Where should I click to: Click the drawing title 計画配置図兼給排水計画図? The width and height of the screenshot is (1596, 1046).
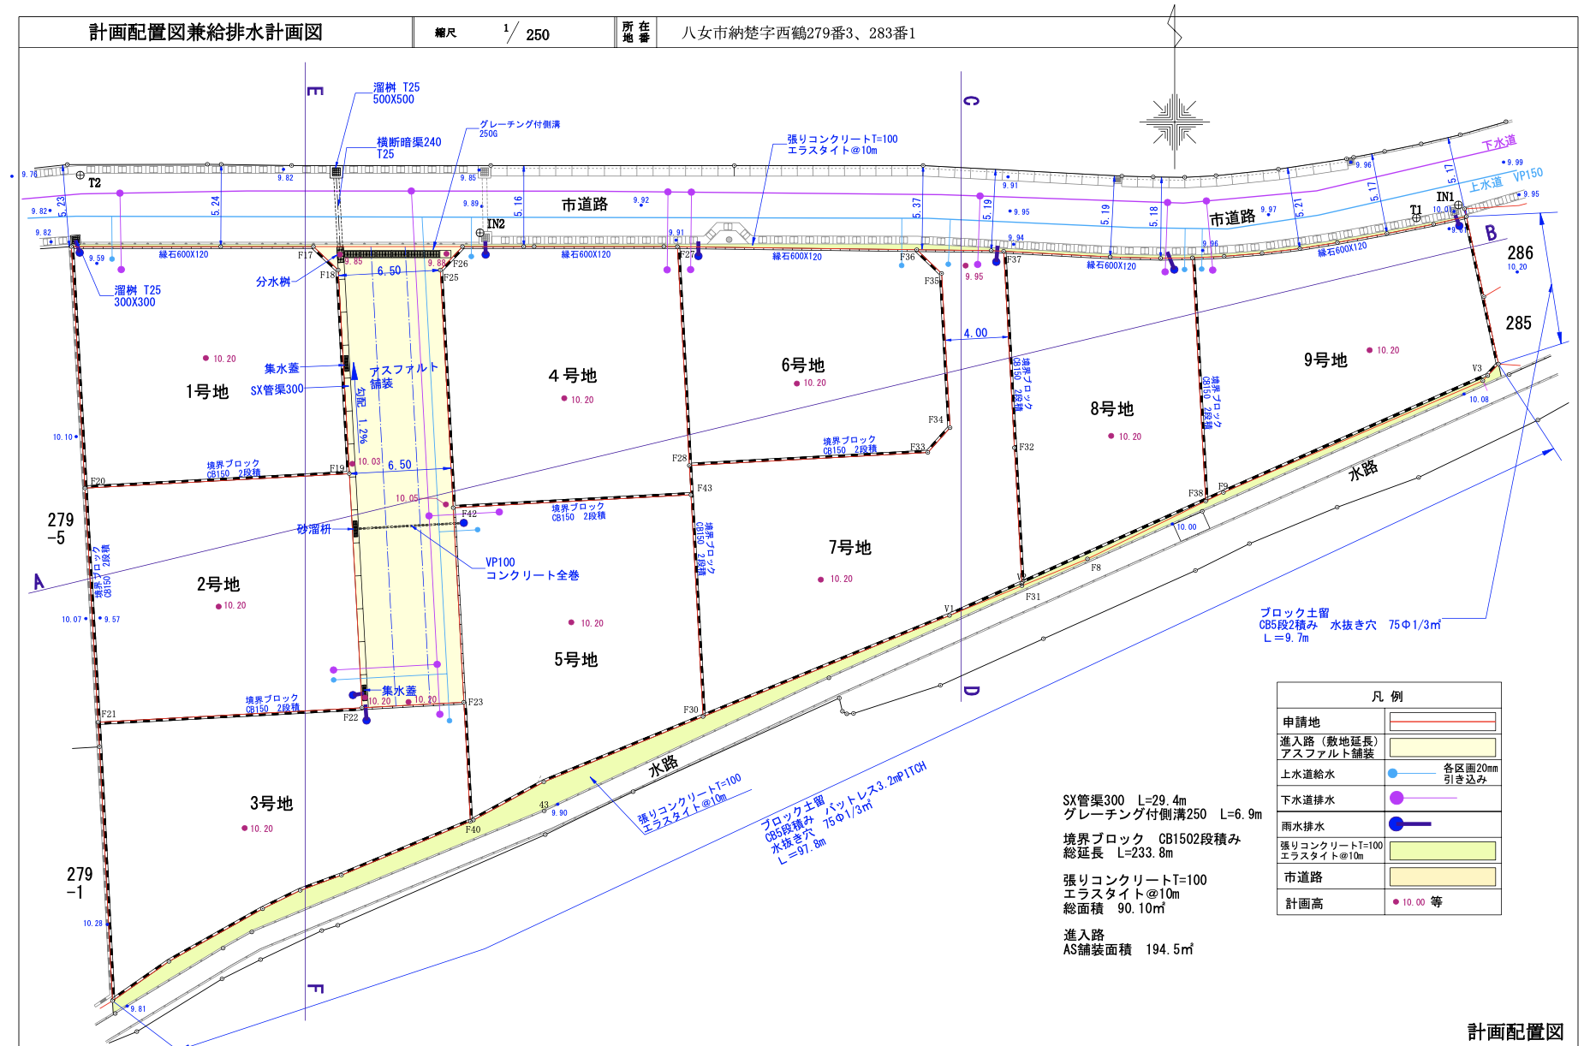coord(205,33)
